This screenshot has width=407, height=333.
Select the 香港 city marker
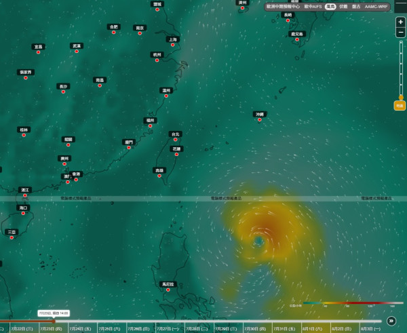76,179
